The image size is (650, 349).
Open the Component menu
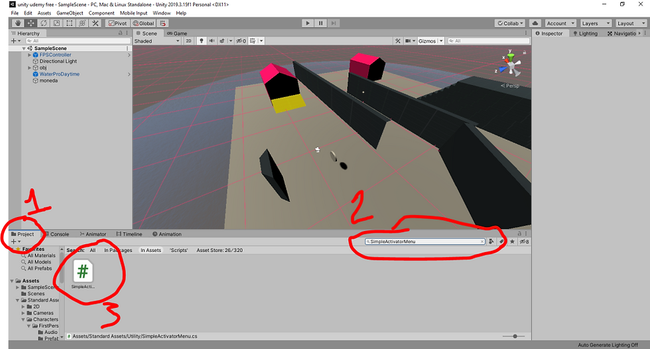(x=101, y=13)
